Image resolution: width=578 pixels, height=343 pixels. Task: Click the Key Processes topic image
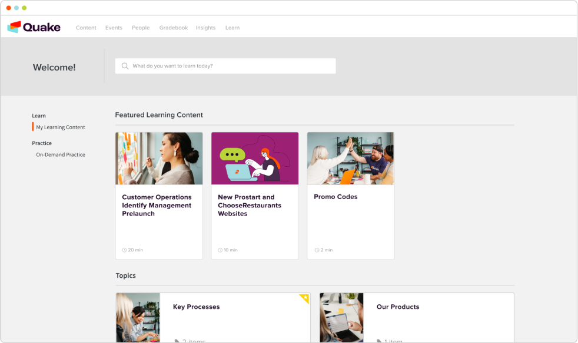pyautogui.click(x=138, y=318)
